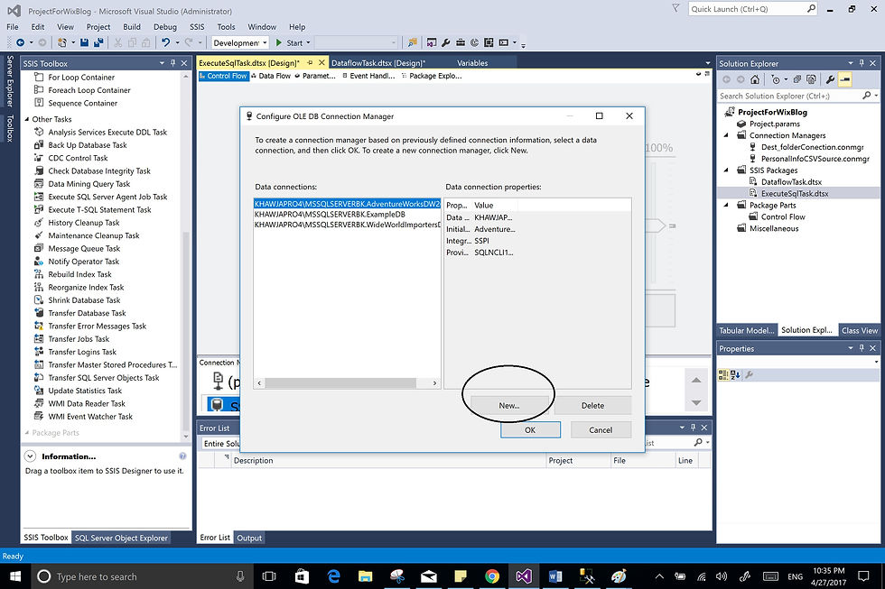This screenshot has height=589, width=885.
Task: Click OK in the Connection Manager dialog
Action: click(x=530, y=429)
